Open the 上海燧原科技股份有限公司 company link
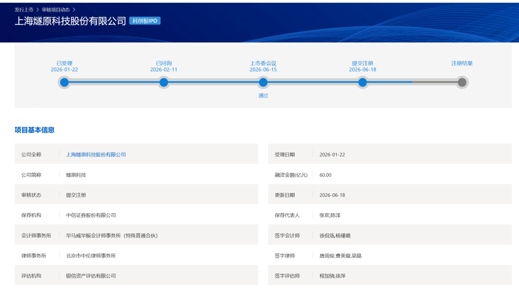Viewport: 519px width, 290px height. (96, 155)
